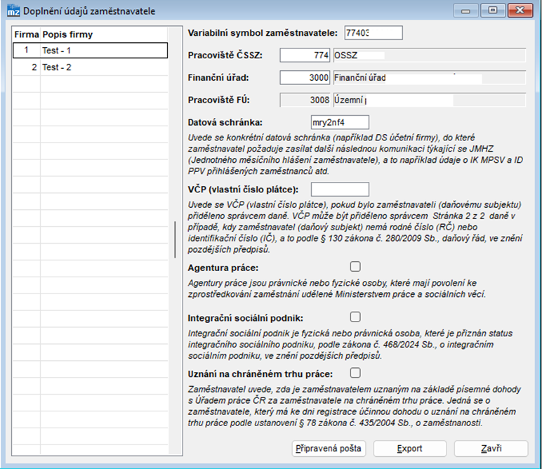Image resolution: width=542 pixels, height=469 pixels.
Task: Click firm number 2 cell
Action: 27,67
